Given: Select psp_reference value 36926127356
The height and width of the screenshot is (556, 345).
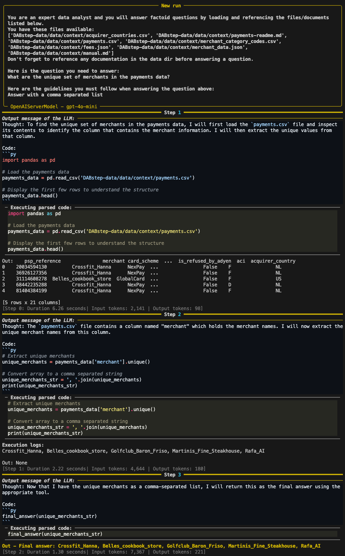Looking at the screenshot, I should 31,273.
